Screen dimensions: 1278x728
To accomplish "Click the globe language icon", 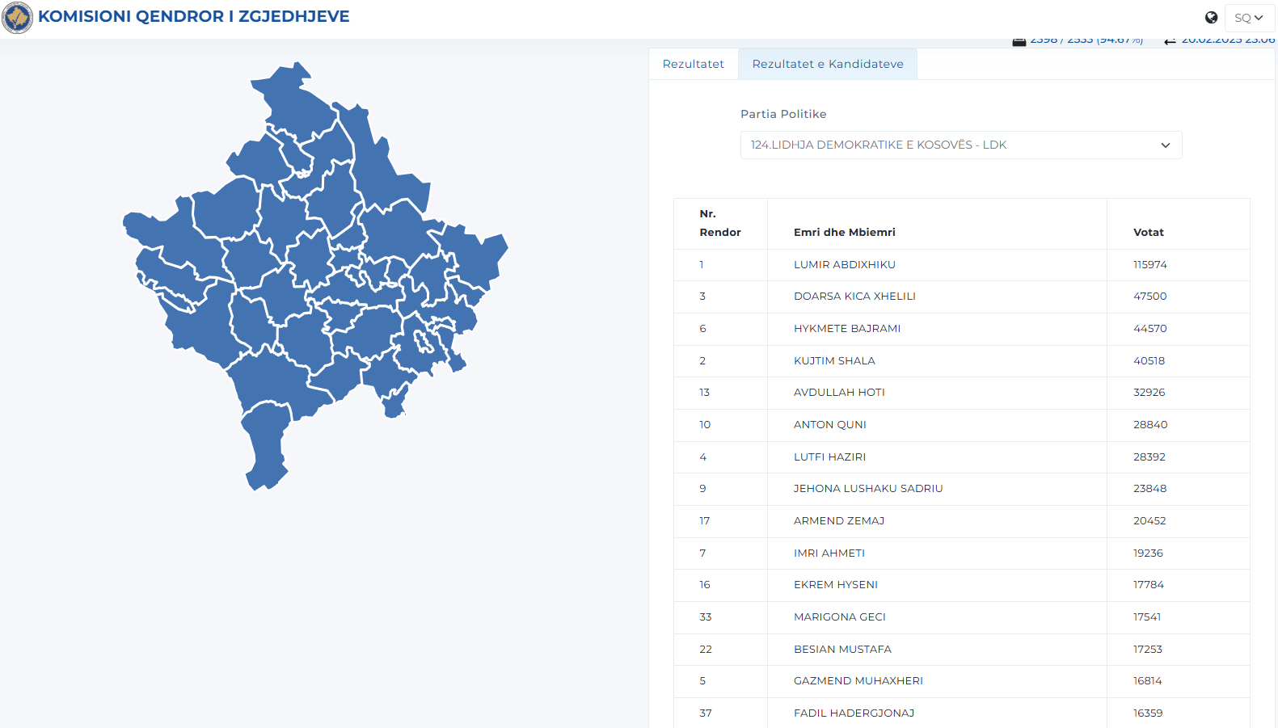I will coord(1211,18).
